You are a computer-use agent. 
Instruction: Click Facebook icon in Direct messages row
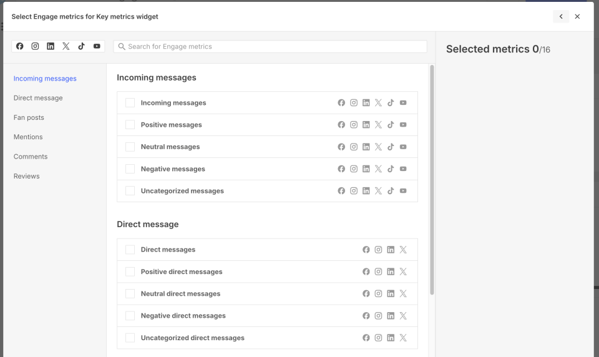click(x=366, y=250)
